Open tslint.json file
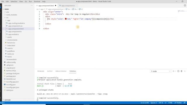This screenshot has height=105, width=187. coord(10,90)
